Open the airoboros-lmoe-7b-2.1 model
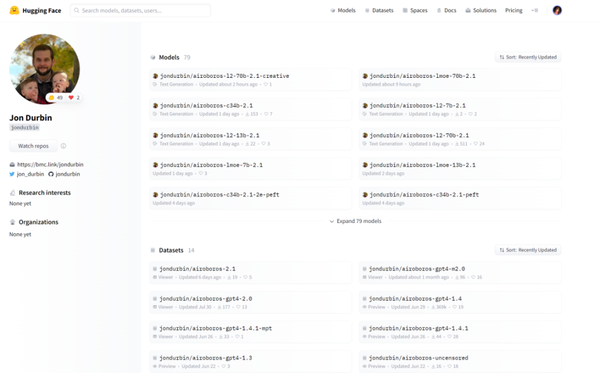600x373 pixels. pos(251,169)
